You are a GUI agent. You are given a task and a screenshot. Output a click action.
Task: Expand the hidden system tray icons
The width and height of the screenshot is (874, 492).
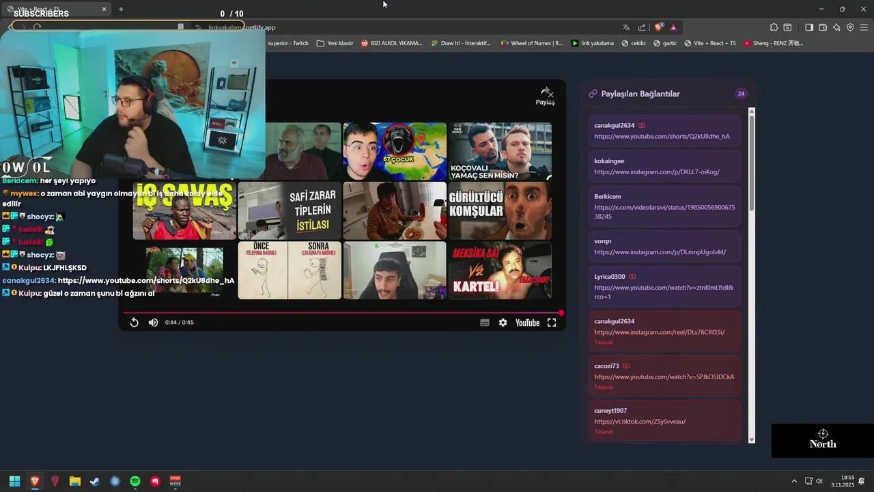click(x=794, y=481)
